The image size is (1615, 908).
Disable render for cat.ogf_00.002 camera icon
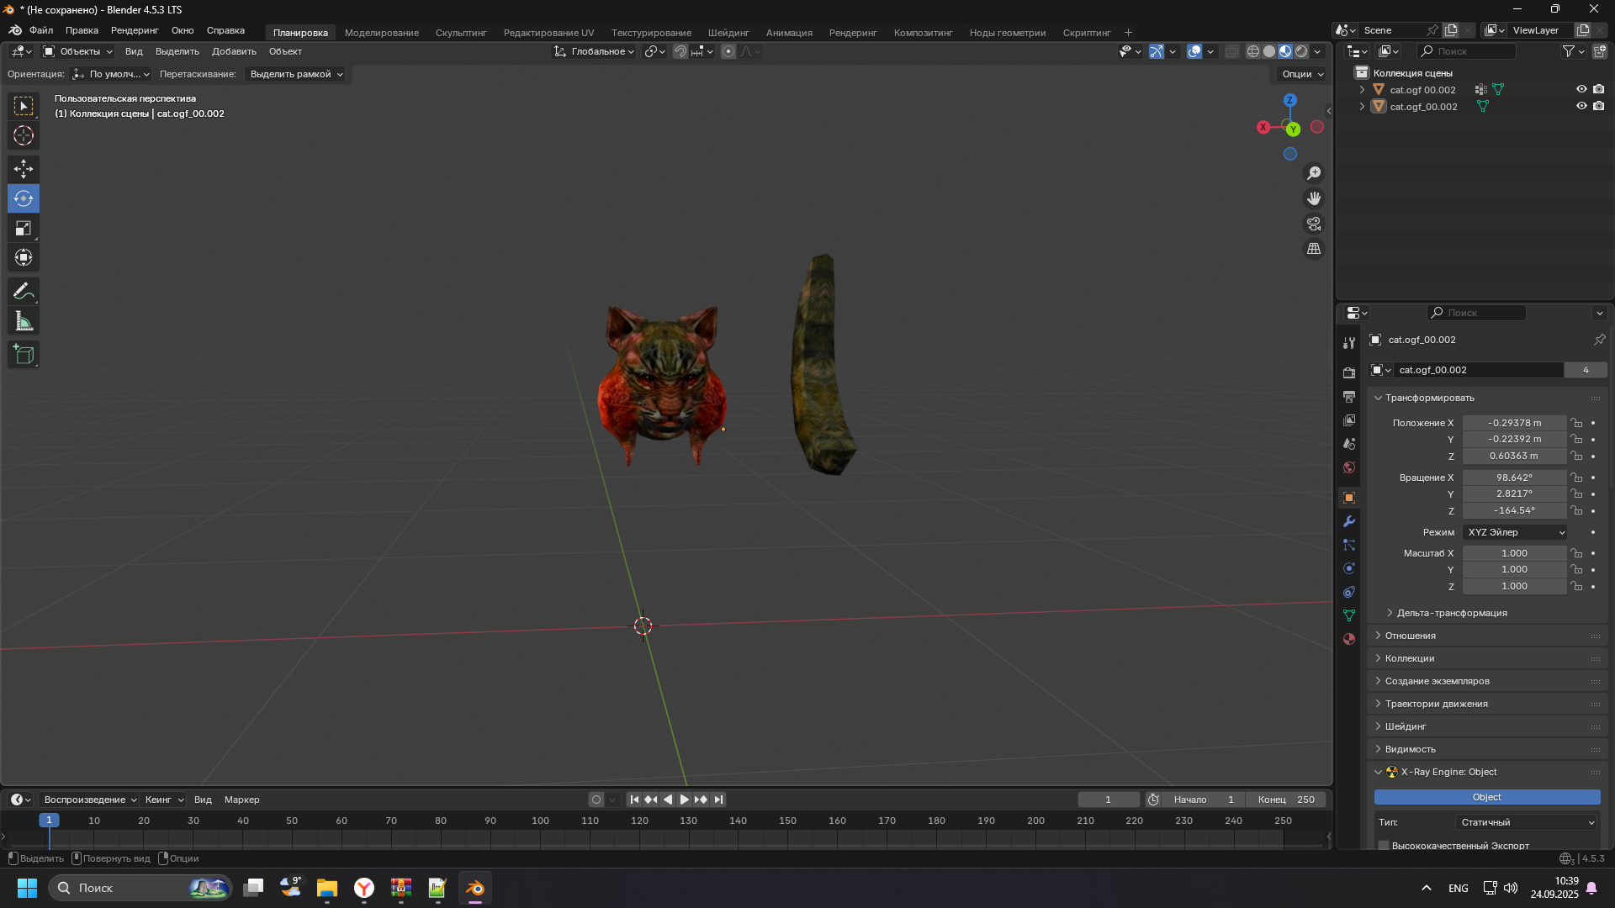(1598, 106)
